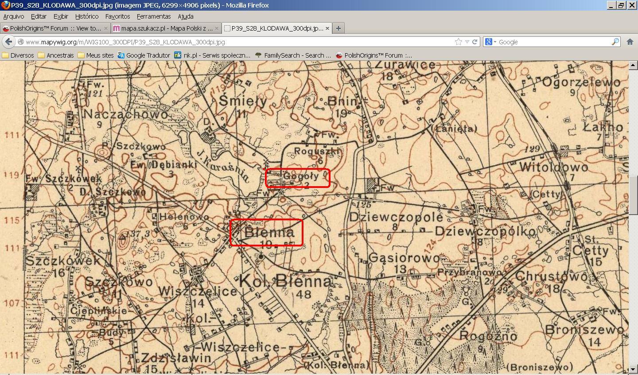Image resolution: width=638 pixels, height=375 pixels.
Task: Click the Naczachowo label on map
Action: [x=126, y=114]
